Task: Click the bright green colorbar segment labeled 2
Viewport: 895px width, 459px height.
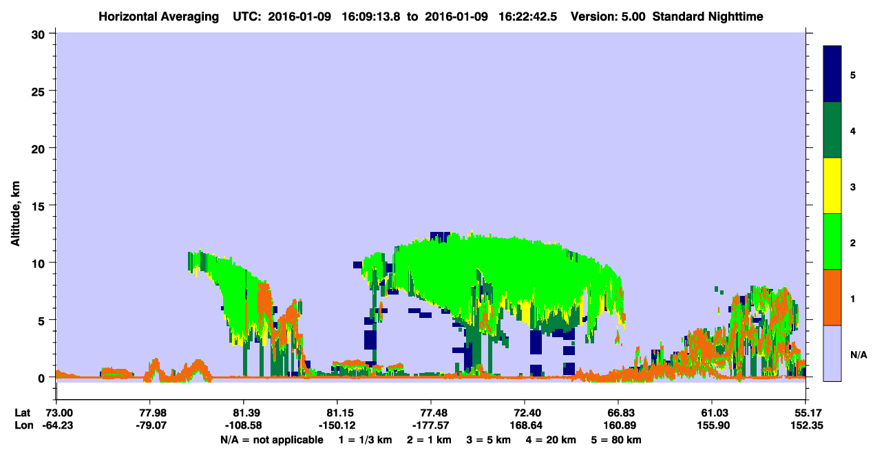Action: (x=832, y=242)
